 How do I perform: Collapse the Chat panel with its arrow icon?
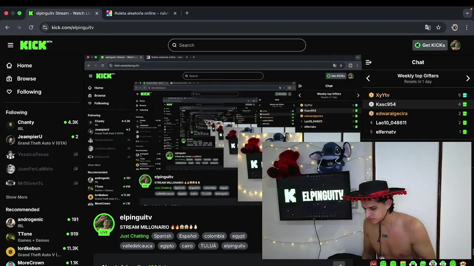click(368, 62)
